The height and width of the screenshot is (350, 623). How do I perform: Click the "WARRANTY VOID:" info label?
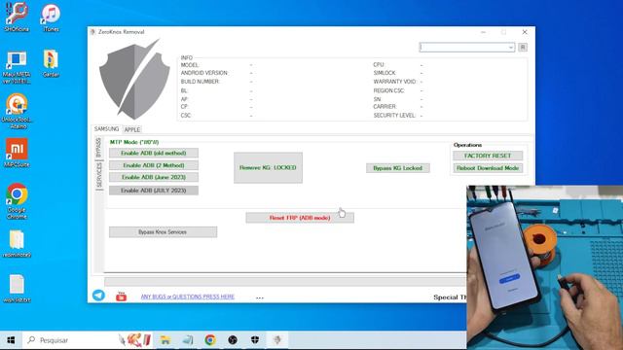(395, 82)
